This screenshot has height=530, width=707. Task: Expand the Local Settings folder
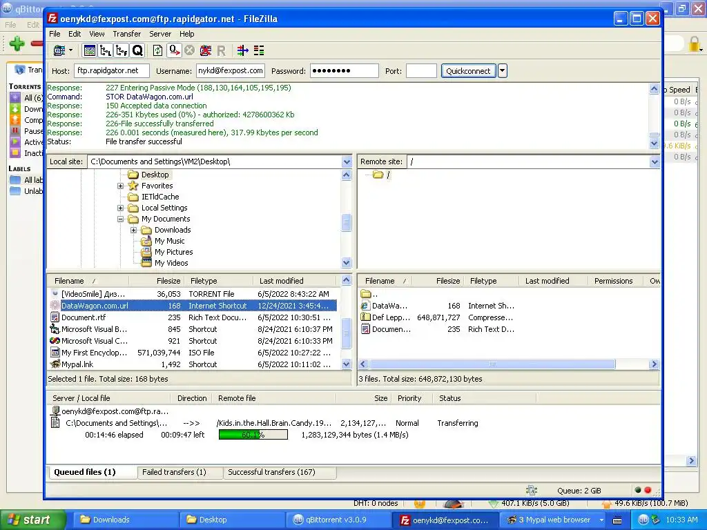click(120, 208)
